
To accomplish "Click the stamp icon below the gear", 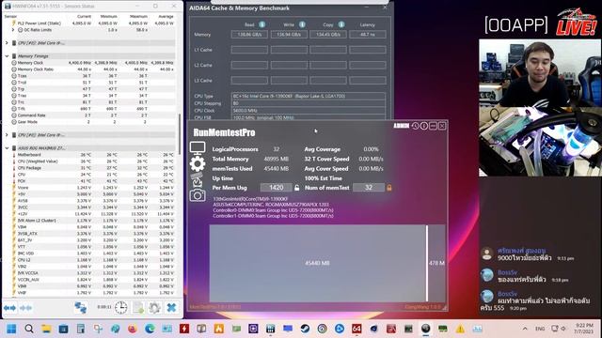I will click(x=198, y=179).
